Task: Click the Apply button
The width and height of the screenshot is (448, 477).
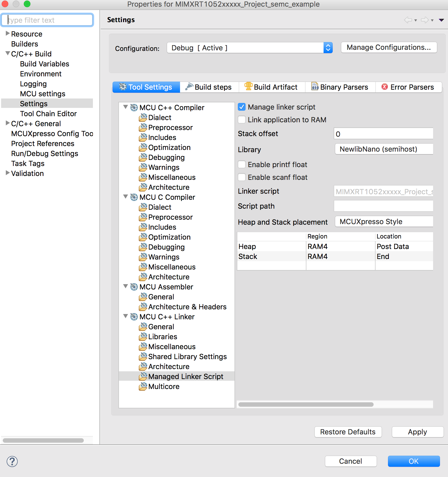Action: tap(418, 432)
